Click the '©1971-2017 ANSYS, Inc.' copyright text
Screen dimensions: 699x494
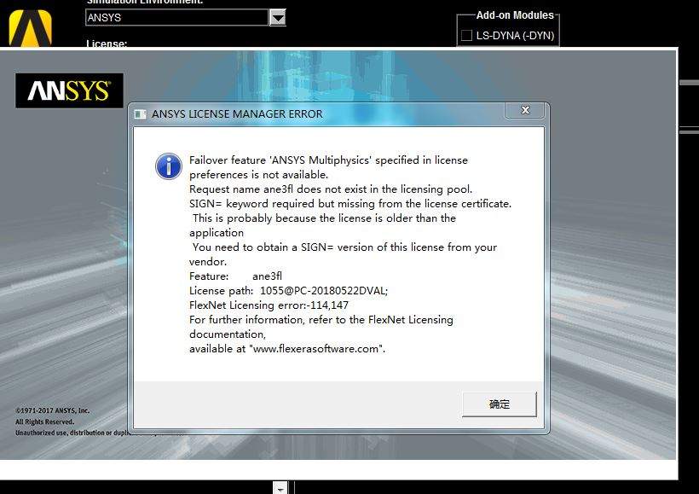(53, 410)
